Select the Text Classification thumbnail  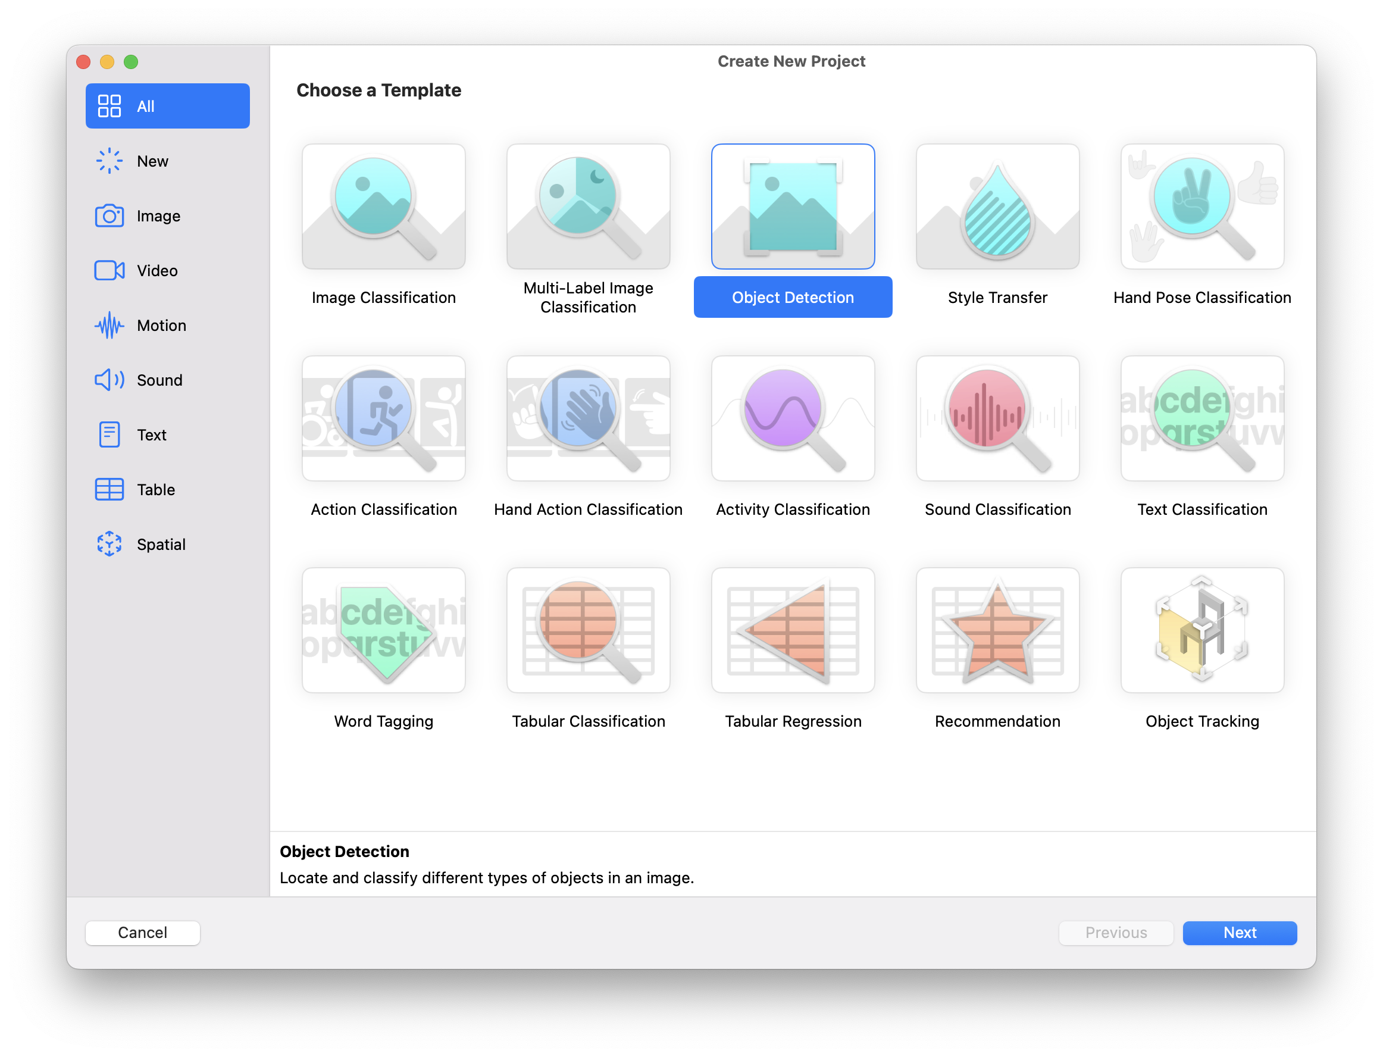tap(1202, 418)
